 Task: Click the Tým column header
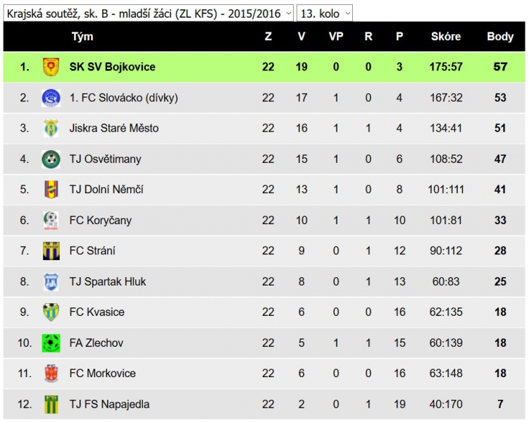82,37
